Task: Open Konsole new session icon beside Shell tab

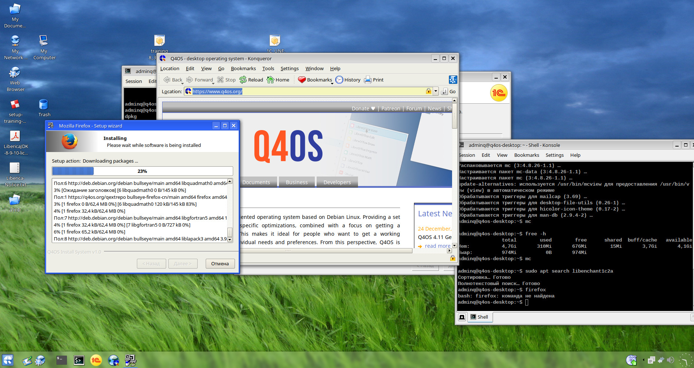Action: pyautogui.click(x=462, y=317)
